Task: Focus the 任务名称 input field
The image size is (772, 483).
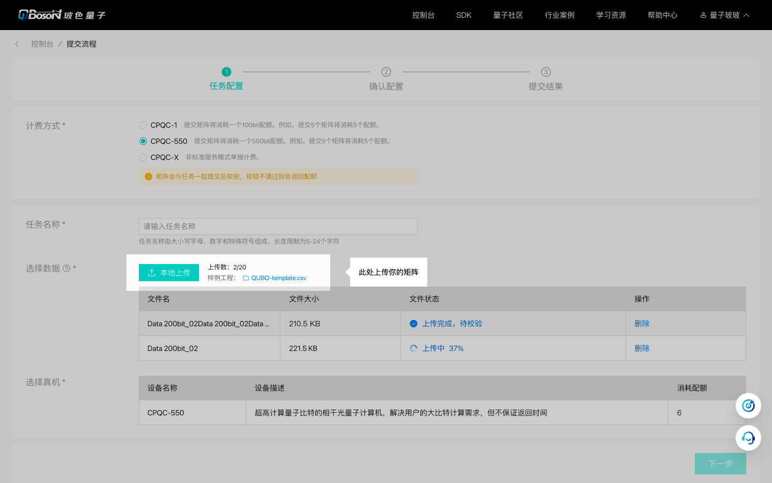Action: tap(278, 226)
